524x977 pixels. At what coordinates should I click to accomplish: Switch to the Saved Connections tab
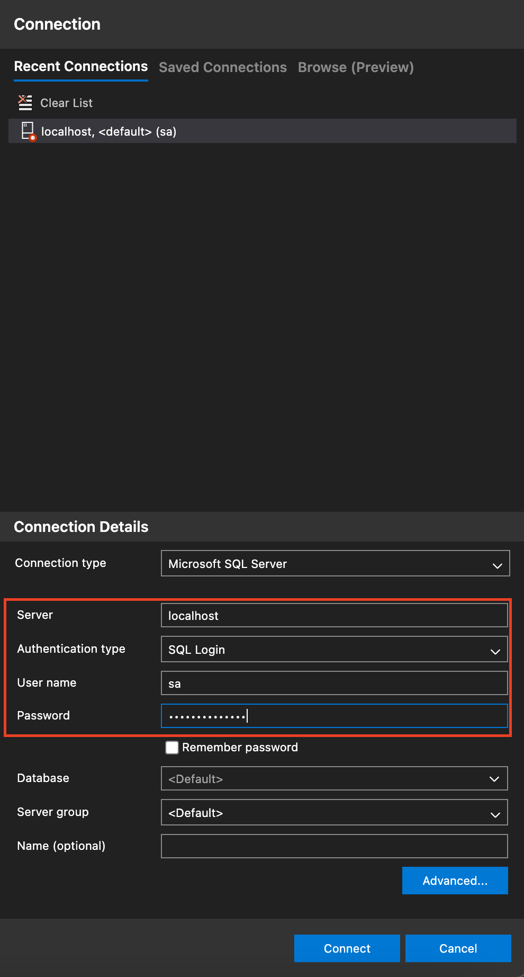coord(223,67)
